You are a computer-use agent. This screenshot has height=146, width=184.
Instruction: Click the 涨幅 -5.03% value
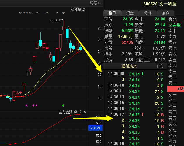coord(127,31)
